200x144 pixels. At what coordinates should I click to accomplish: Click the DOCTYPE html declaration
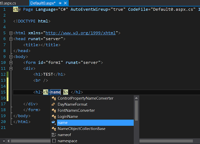32,21
